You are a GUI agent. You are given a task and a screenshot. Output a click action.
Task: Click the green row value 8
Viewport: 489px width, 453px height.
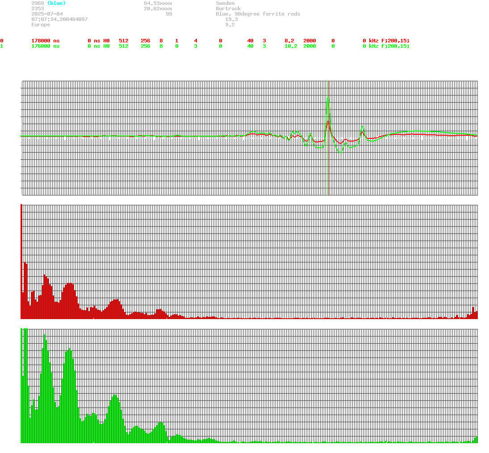(x=161, y=46)
